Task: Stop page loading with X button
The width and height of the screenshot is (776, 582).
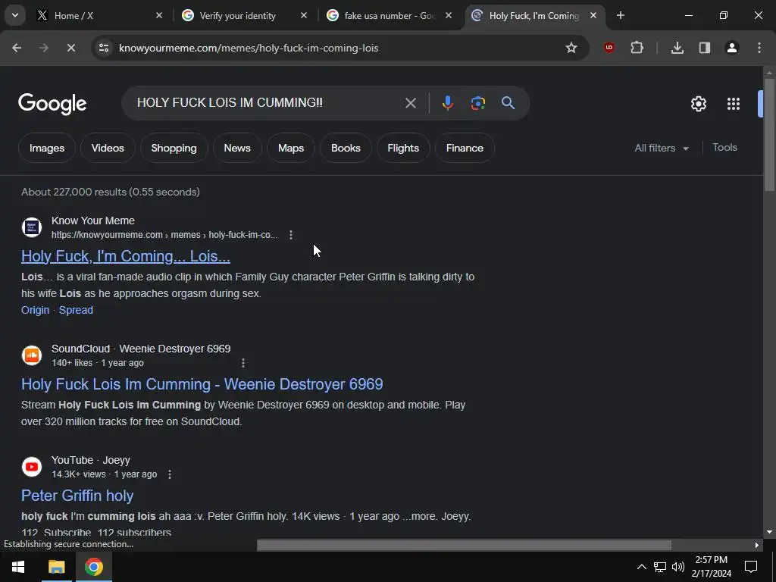Action: pos(70,48)
